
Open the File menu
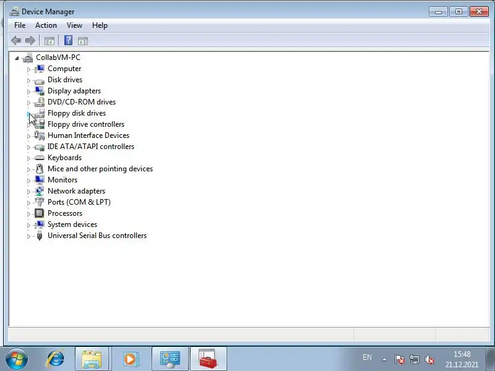pyautogui.click(x=20, y=25)
